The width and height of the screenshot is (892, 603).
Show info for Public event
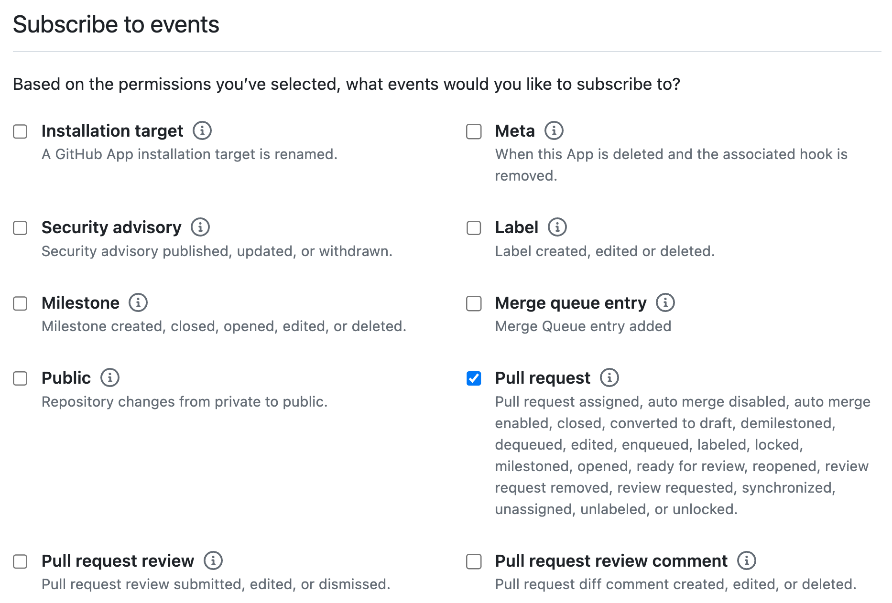110,377
